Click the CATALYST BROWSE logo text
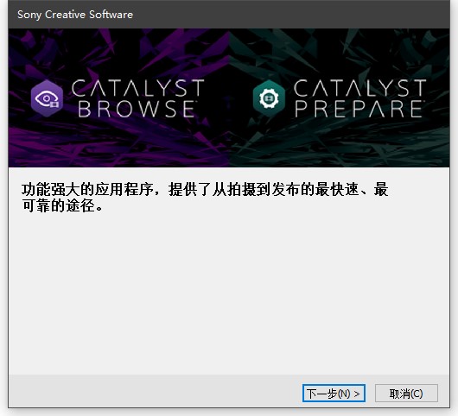 click(137, 98)
